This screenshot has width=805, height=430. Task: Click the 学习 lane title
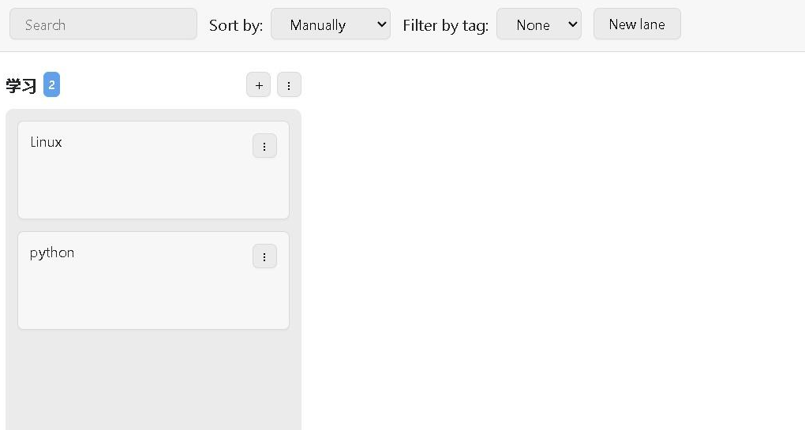tap(21, 85)
